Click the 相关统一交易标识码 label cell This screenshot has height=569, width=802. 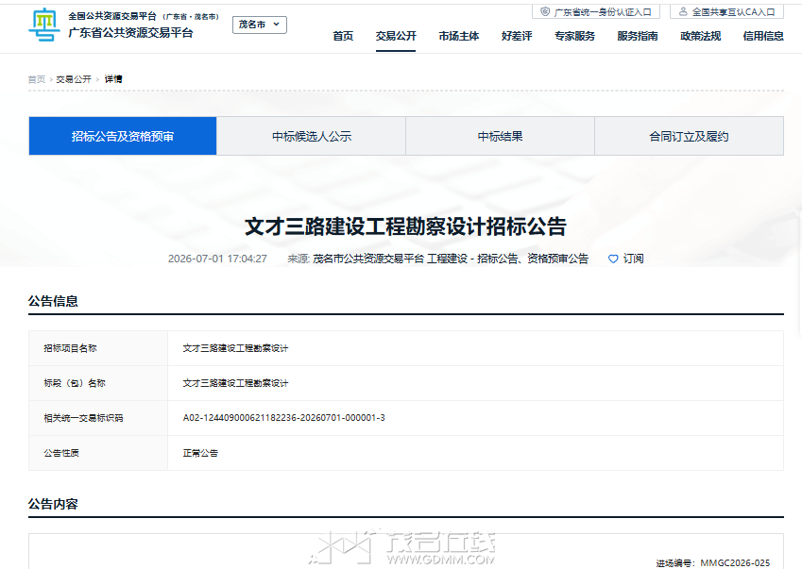point(98,418)
